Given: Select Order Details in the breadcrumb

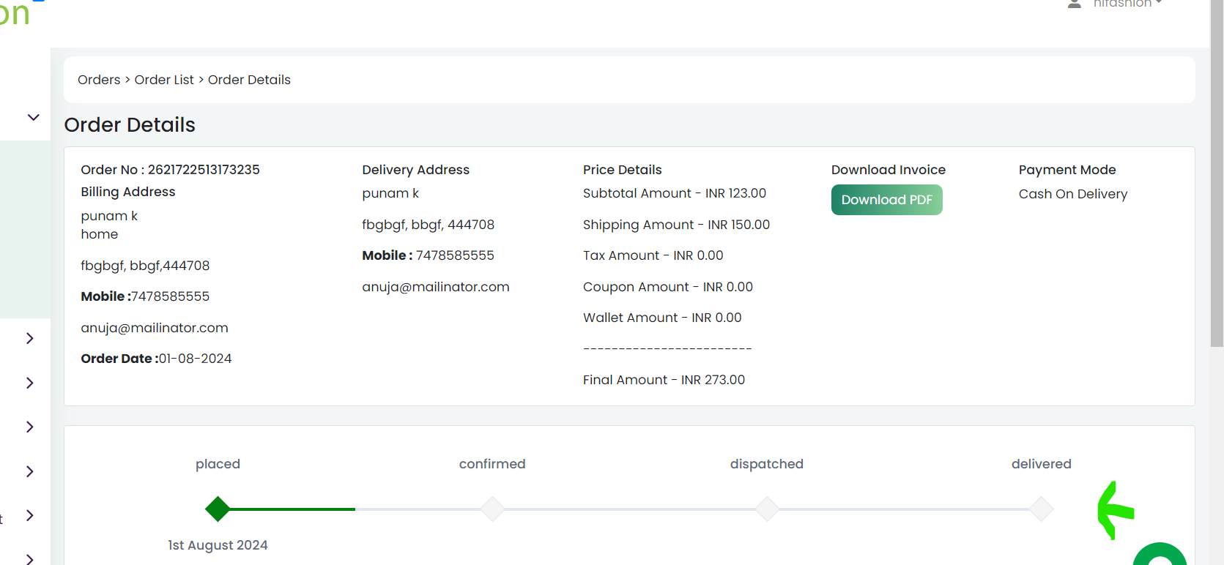Looking at the screenshot, I should pyautogui.click(x=249, y=80).
